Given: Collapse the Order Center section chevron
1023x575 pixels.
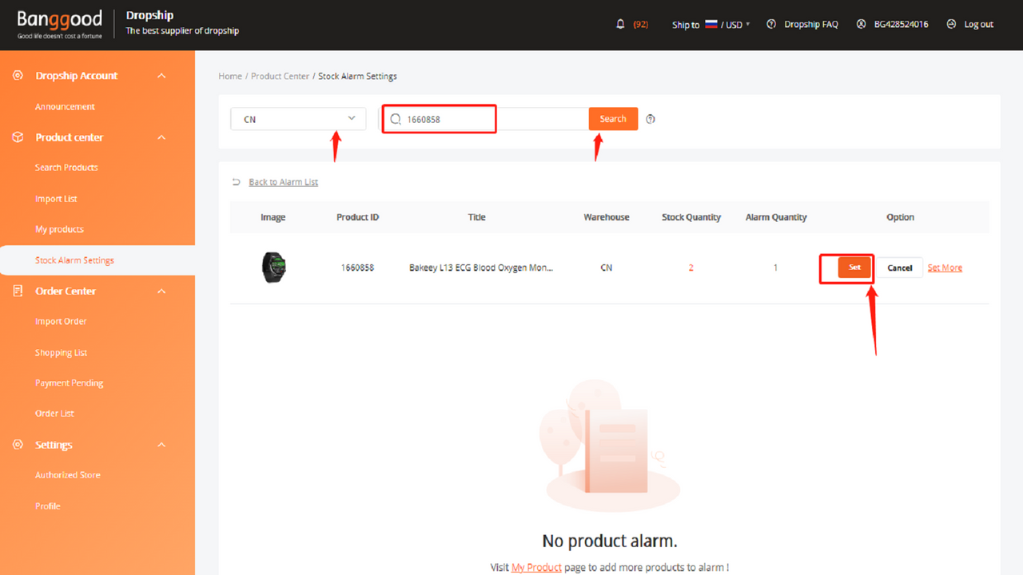Looking at the screenshot, I should pyautogui.click(x=161, y=291).
